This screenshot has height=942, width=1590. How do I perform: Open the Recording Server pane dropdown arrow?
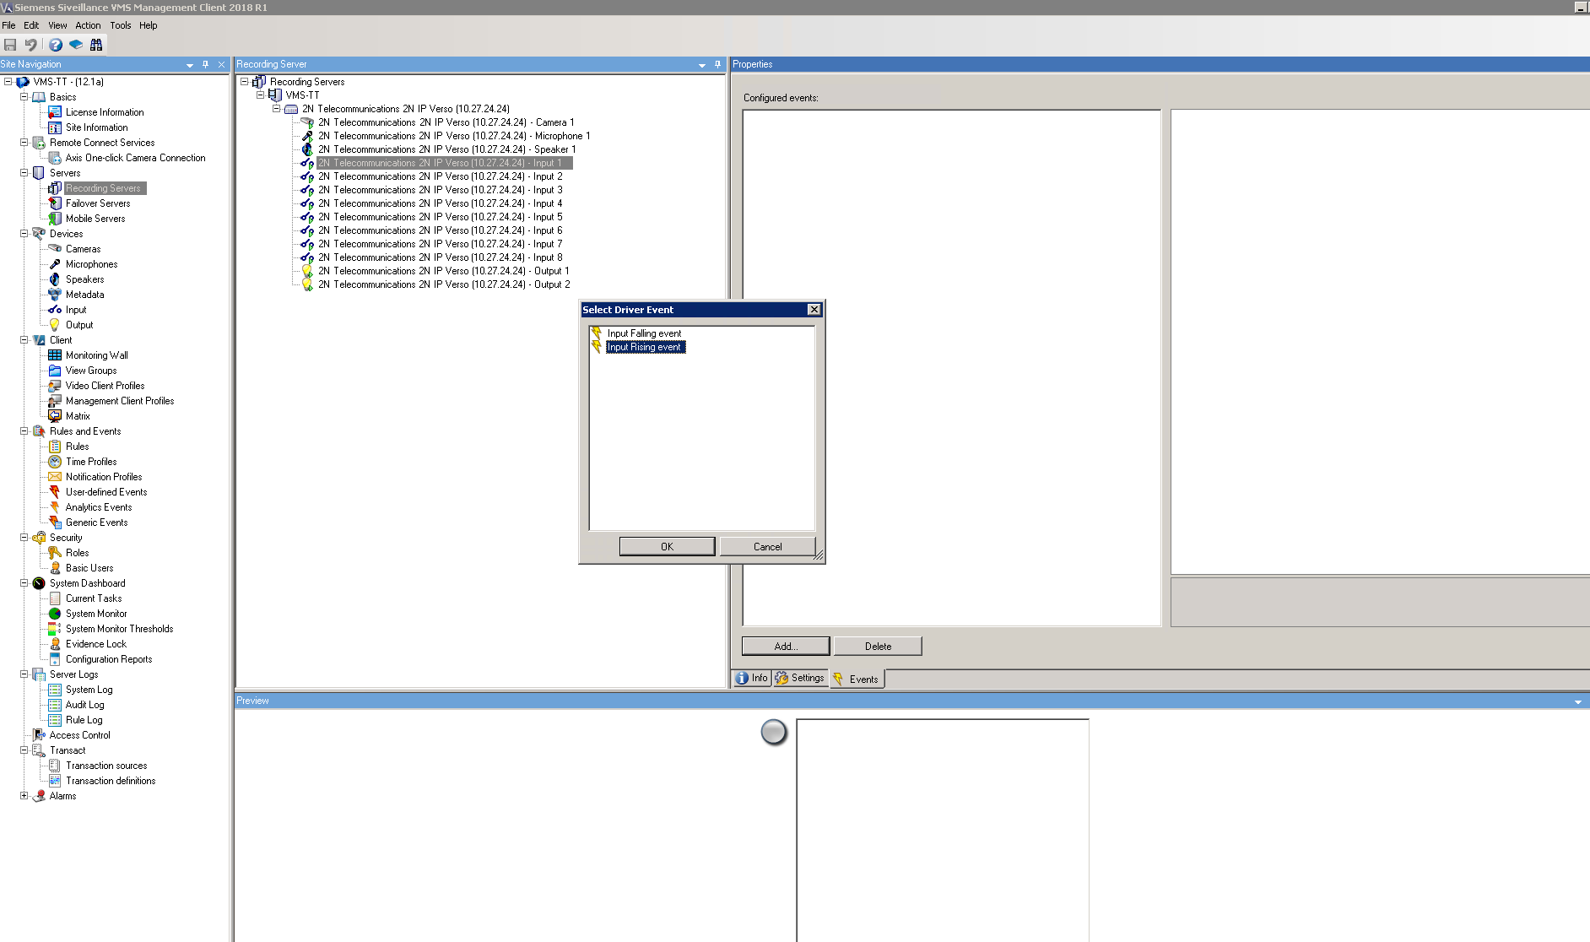[702, 65]
